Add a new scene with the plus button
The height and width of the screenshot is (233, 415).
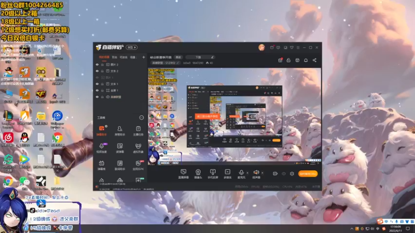point(144,57)
